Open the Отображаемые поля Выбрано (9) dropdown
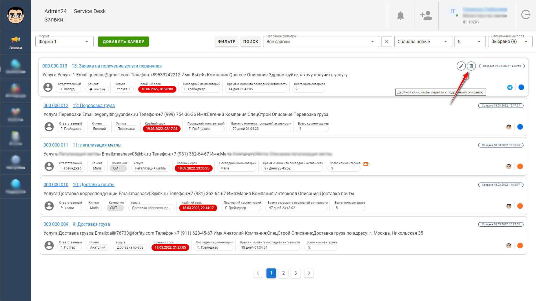The height and width of the screenshot is (301, 536). 510,42
